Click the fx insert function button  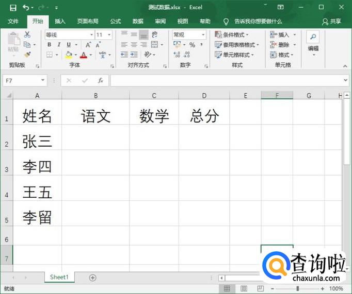point(101,80)
